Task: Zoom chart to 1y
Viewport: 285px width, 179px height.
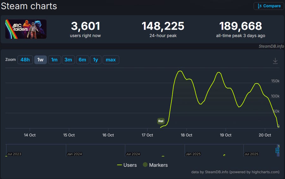Action: 96,60
